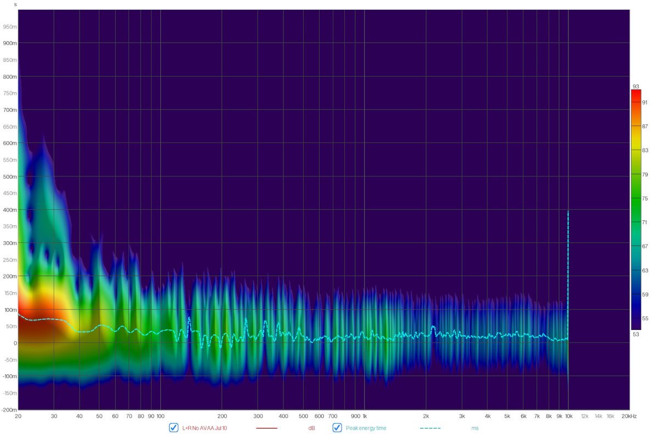Click the green middle of the color scale
Screen dimensions: 659x434
(636, 208)
